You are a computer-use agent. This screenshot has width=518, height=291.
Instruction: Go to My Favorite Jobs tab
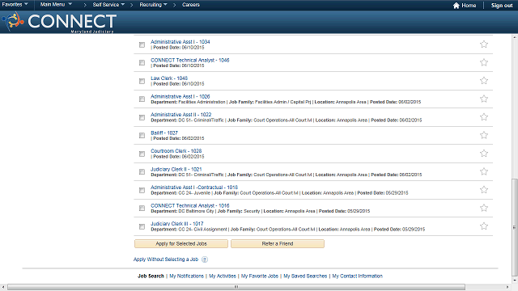pos(260,276)
